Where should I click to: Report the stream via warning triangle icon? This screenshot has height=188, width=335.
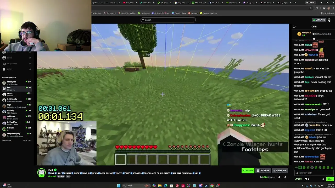pyautogui.click(x=285, y=177)
